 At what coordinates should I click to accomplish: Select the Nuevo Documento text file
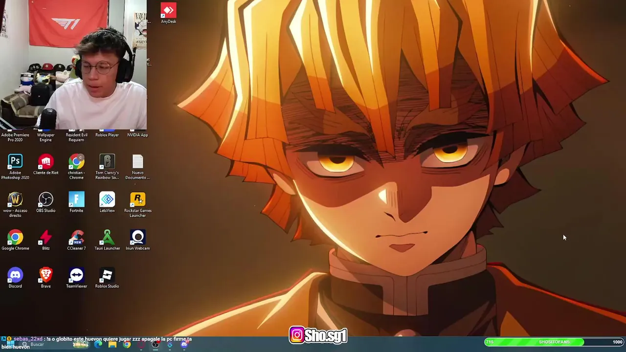tap(138, 167)
